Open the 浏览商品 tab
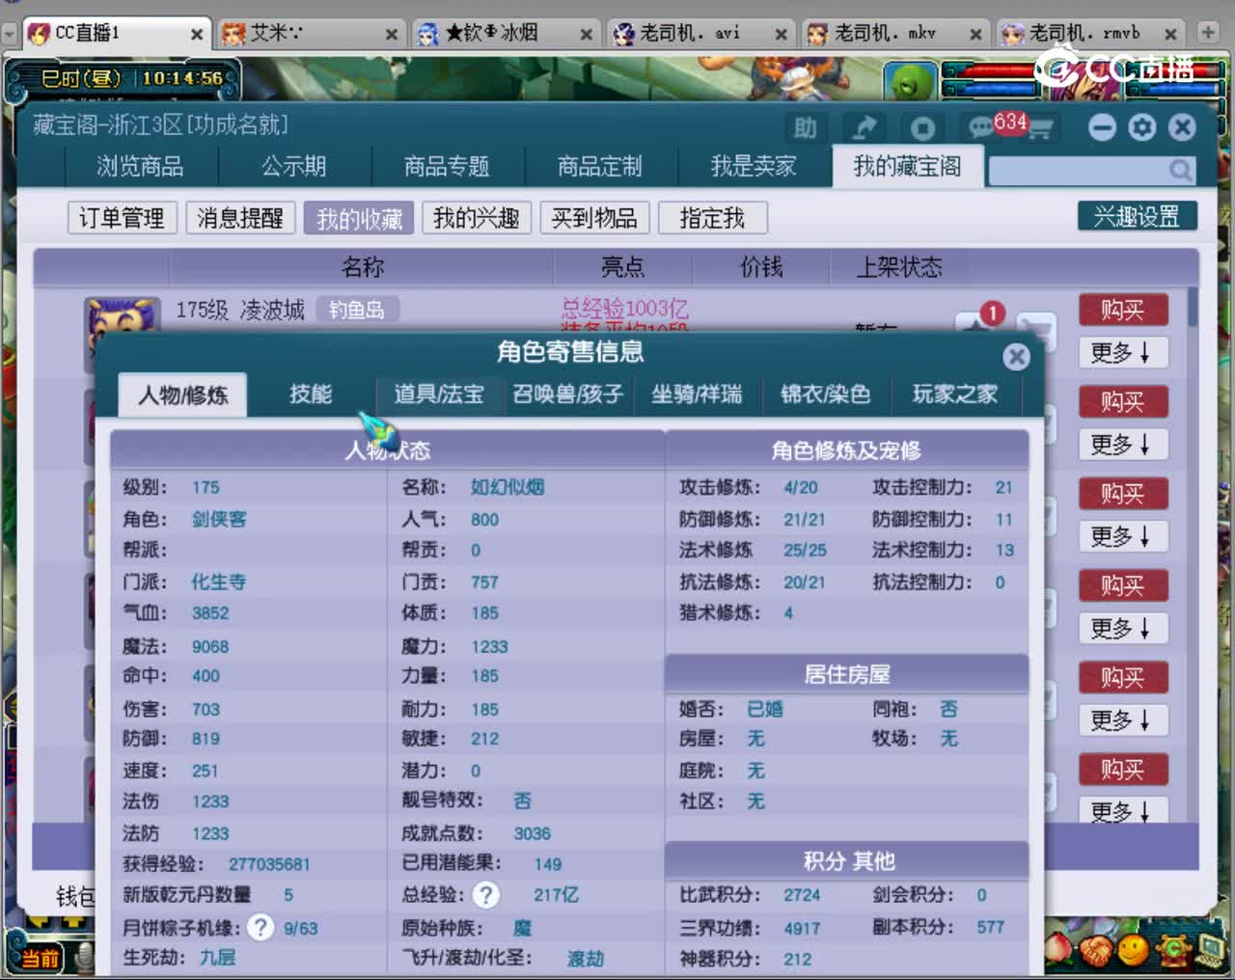This screenshot has height=980, width=1235. click(x=140, y=167)
